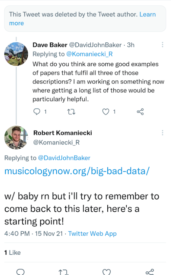Click the Twitter Web App link

pyautogui.click(x=92, y=234)
